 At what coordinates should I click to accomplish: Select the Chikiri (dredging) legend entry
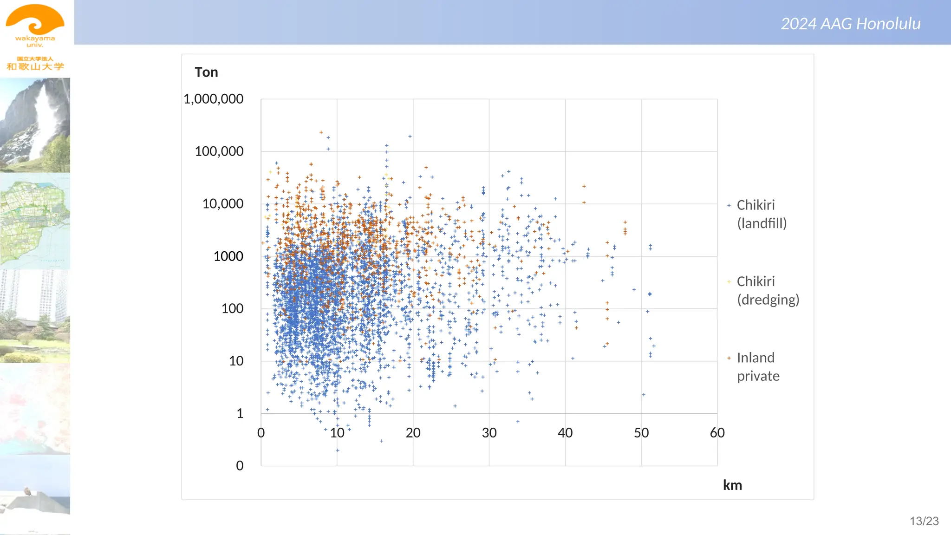point(767,290)
